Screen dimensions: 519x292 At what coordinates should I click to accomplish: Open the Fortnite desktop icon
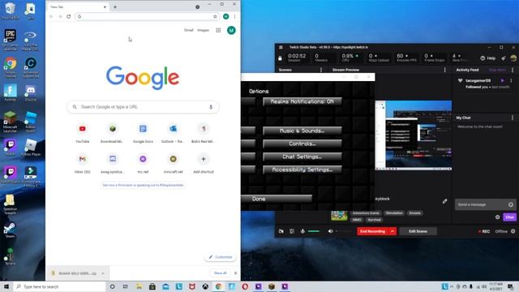pyautogui.click(x=11, y=92)
